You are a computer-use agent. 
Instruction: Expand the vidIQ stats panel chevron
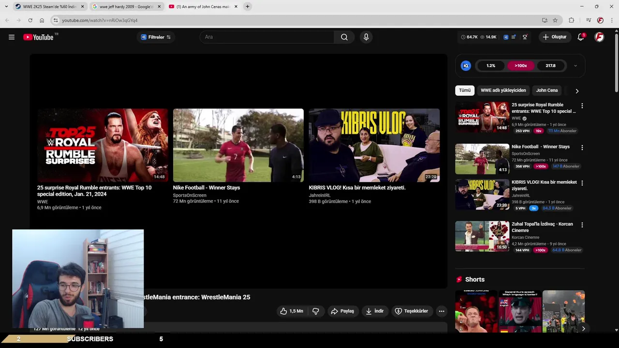[x=575, y=66]
